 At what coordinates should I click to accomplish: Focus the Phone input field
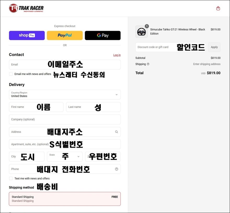65,169
